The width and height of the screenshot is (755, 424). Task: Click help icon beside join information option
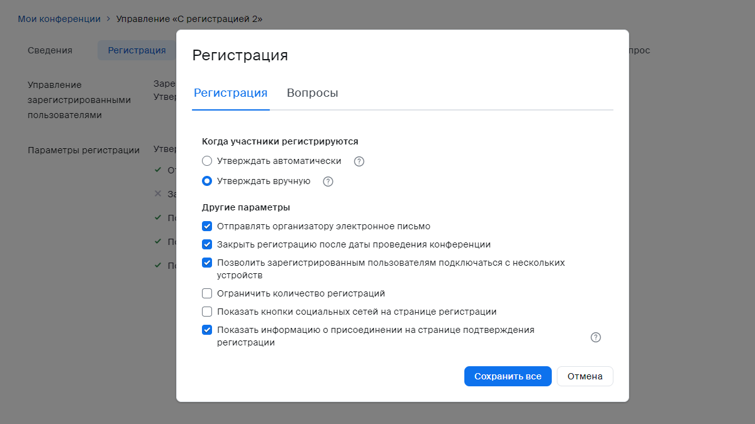[595, 337]
